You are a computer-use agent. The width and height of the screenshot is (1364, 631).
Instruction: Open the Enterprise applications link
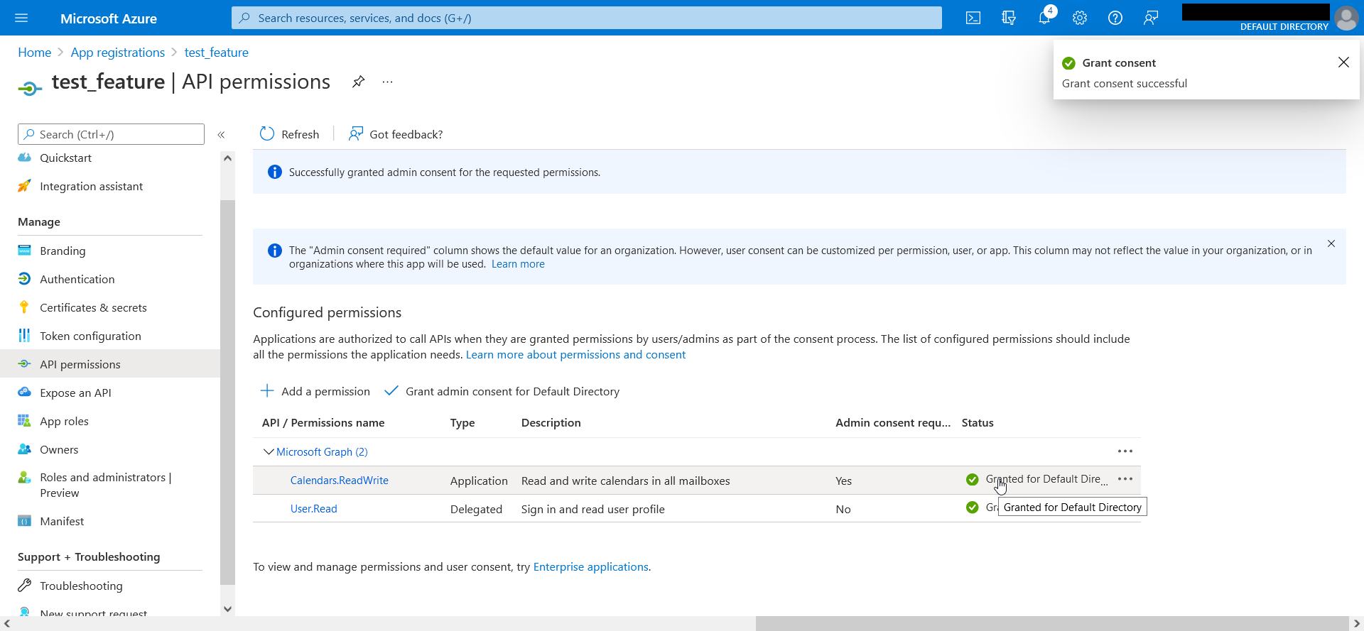(591, 566)
